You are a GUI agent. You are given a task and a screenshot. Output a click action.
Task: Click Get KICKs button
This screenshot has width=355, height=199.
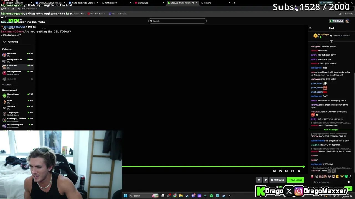click(336, 21)
